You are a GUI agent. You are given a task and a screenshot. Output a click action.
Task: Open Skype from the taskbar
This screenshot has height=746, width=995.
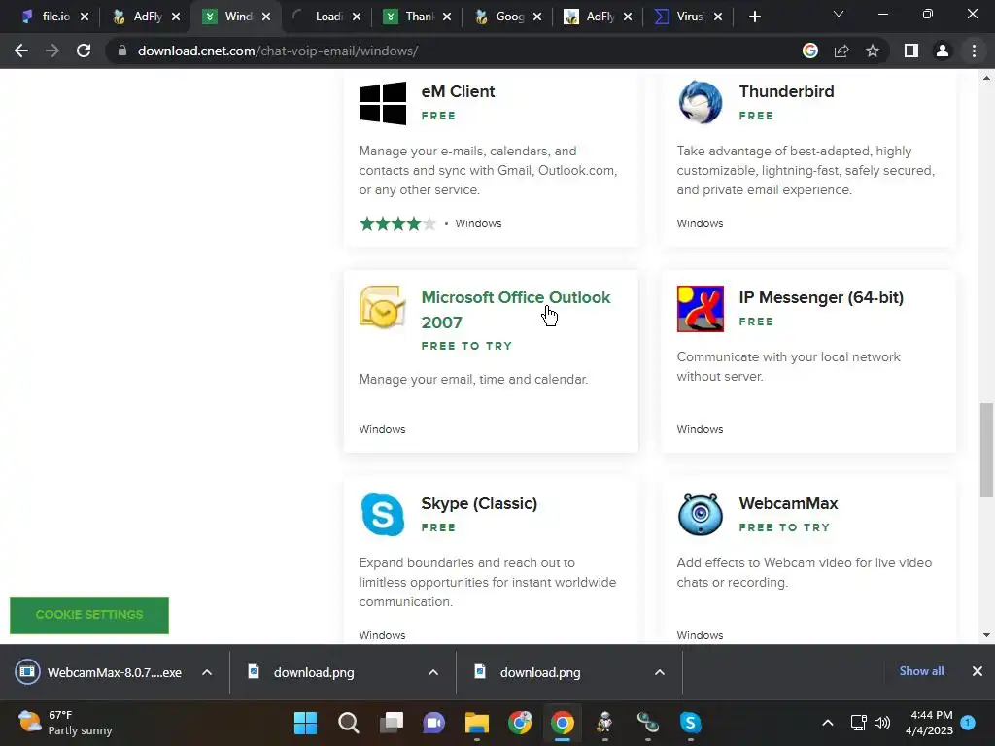(691, 723)
